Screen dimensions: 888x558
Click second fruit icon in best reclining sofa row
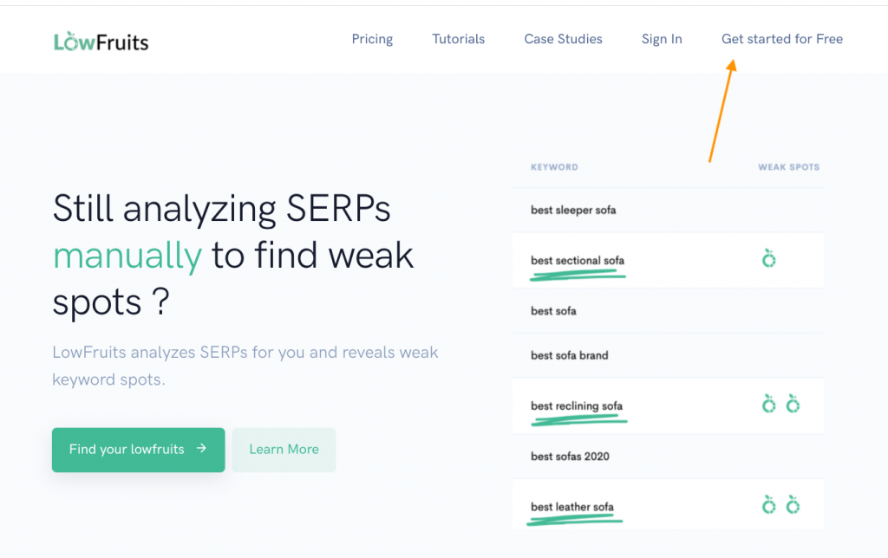[x=793, y=404]
